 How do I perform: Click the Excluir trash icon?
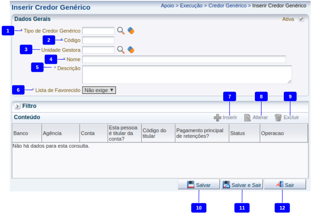(x=278, y=118)
